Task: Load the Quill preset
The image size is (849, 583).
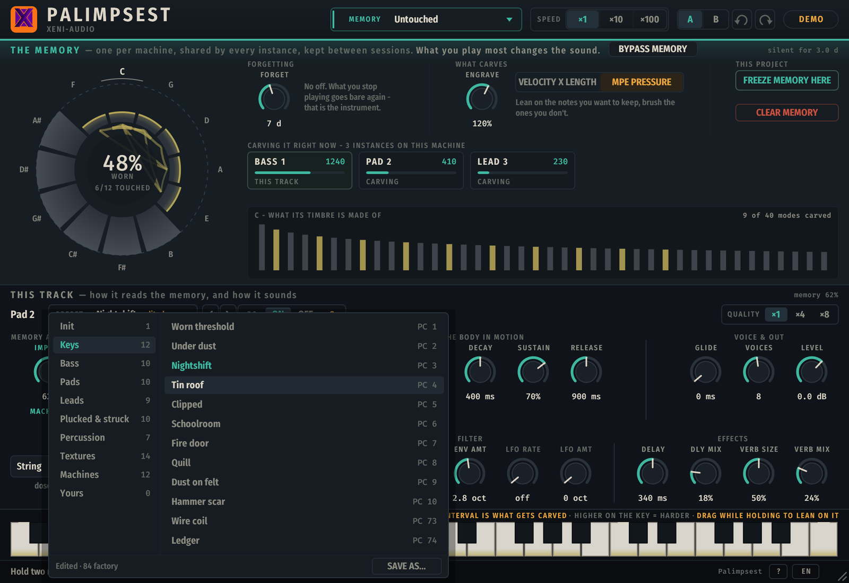Action: 304,463
